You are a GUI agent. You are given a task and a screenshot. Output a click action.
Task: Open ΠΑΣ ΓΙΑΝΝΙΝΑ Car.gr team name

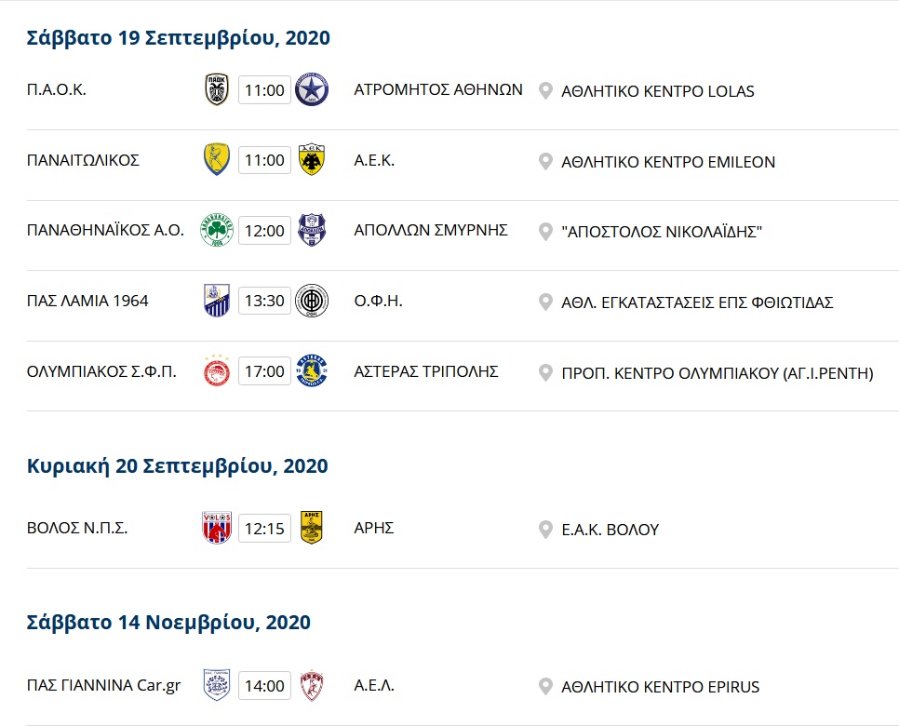tap(104, 685)
